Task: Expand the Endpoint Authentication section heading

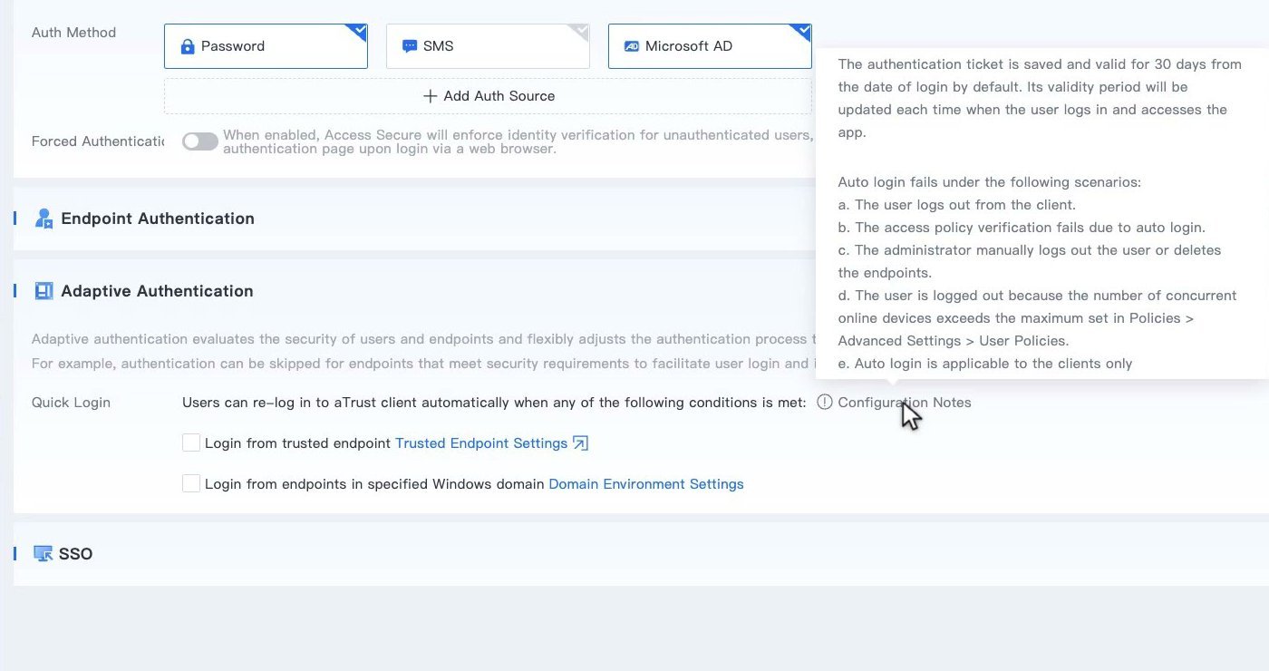Action: click(x=158, y=219)
